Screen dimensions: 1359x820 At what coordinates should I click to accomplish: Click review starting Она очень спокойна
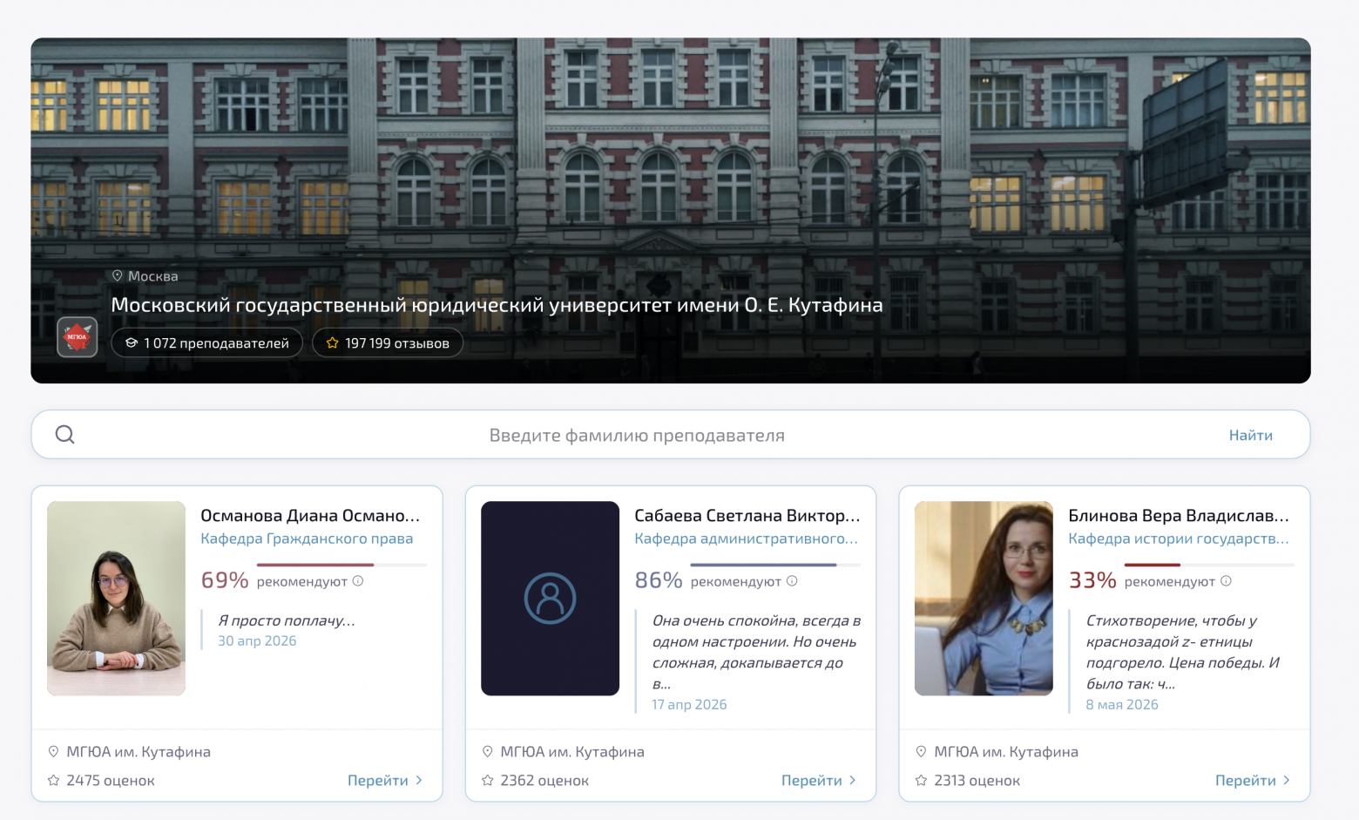click(756, 652)
